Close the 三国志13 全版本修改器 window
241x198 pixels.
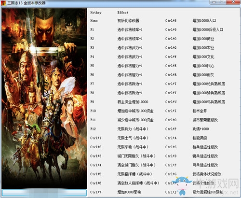[233, 2]
